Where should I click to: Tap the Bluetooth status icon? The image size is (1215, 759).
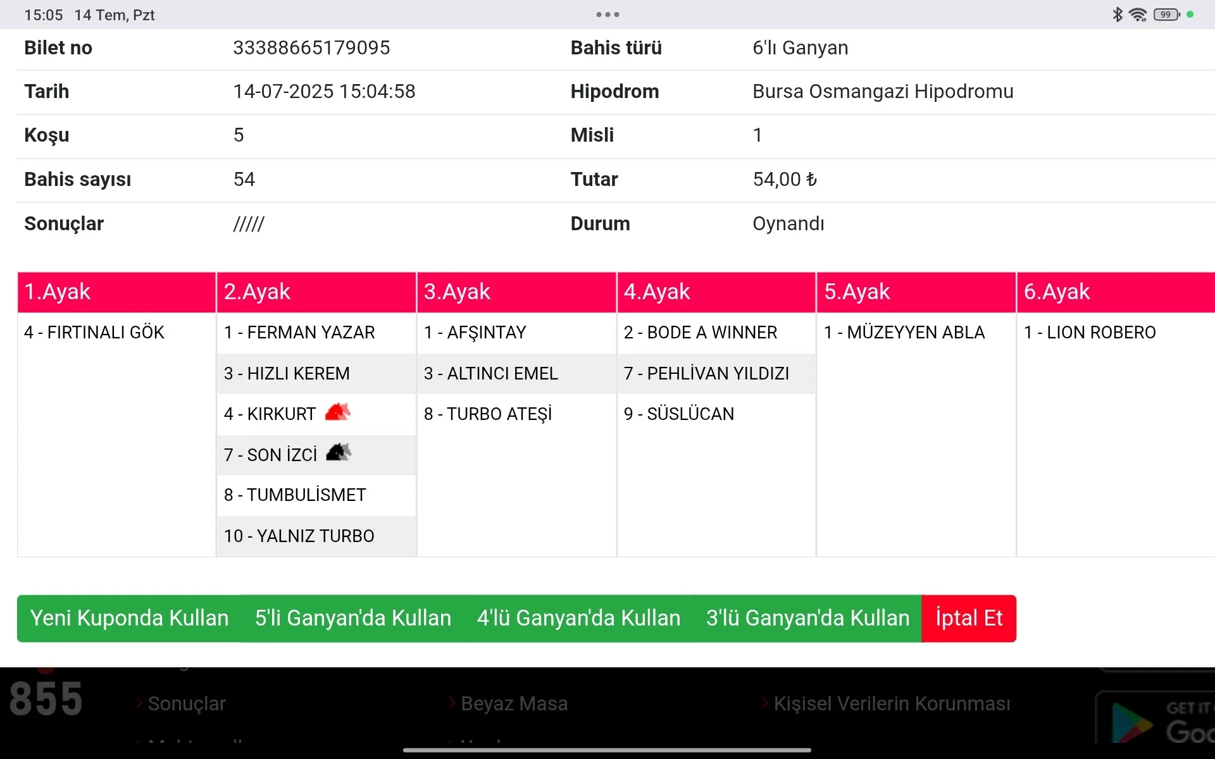(1118, 15)
